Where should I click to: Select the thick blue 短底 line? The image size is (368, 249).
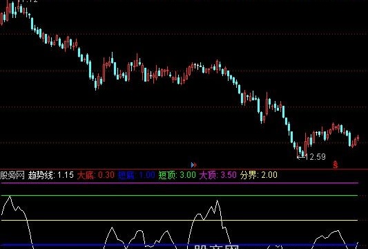(x=180, y=245)
